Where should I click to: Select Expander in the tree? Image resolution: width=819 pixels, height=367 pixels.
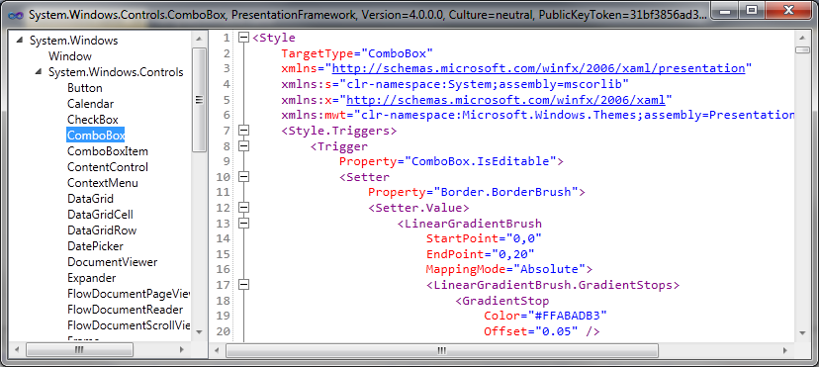click(91, 278)
